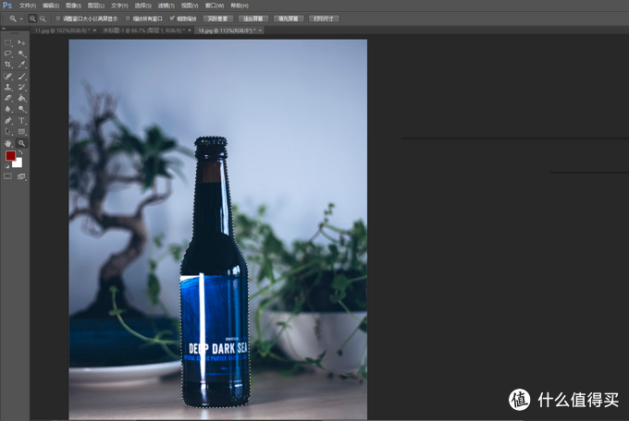Click the Photoshop Ps logo
This screenshot has width=629, height=421.
[7, 6]
